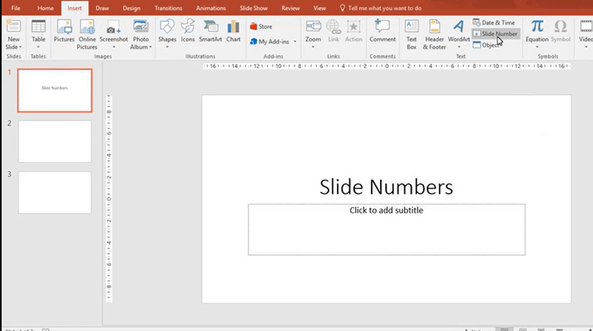Open the Transitions tab
Image resolution: width=593 pixels, height=331 pixels.
(x=168, y=8)
